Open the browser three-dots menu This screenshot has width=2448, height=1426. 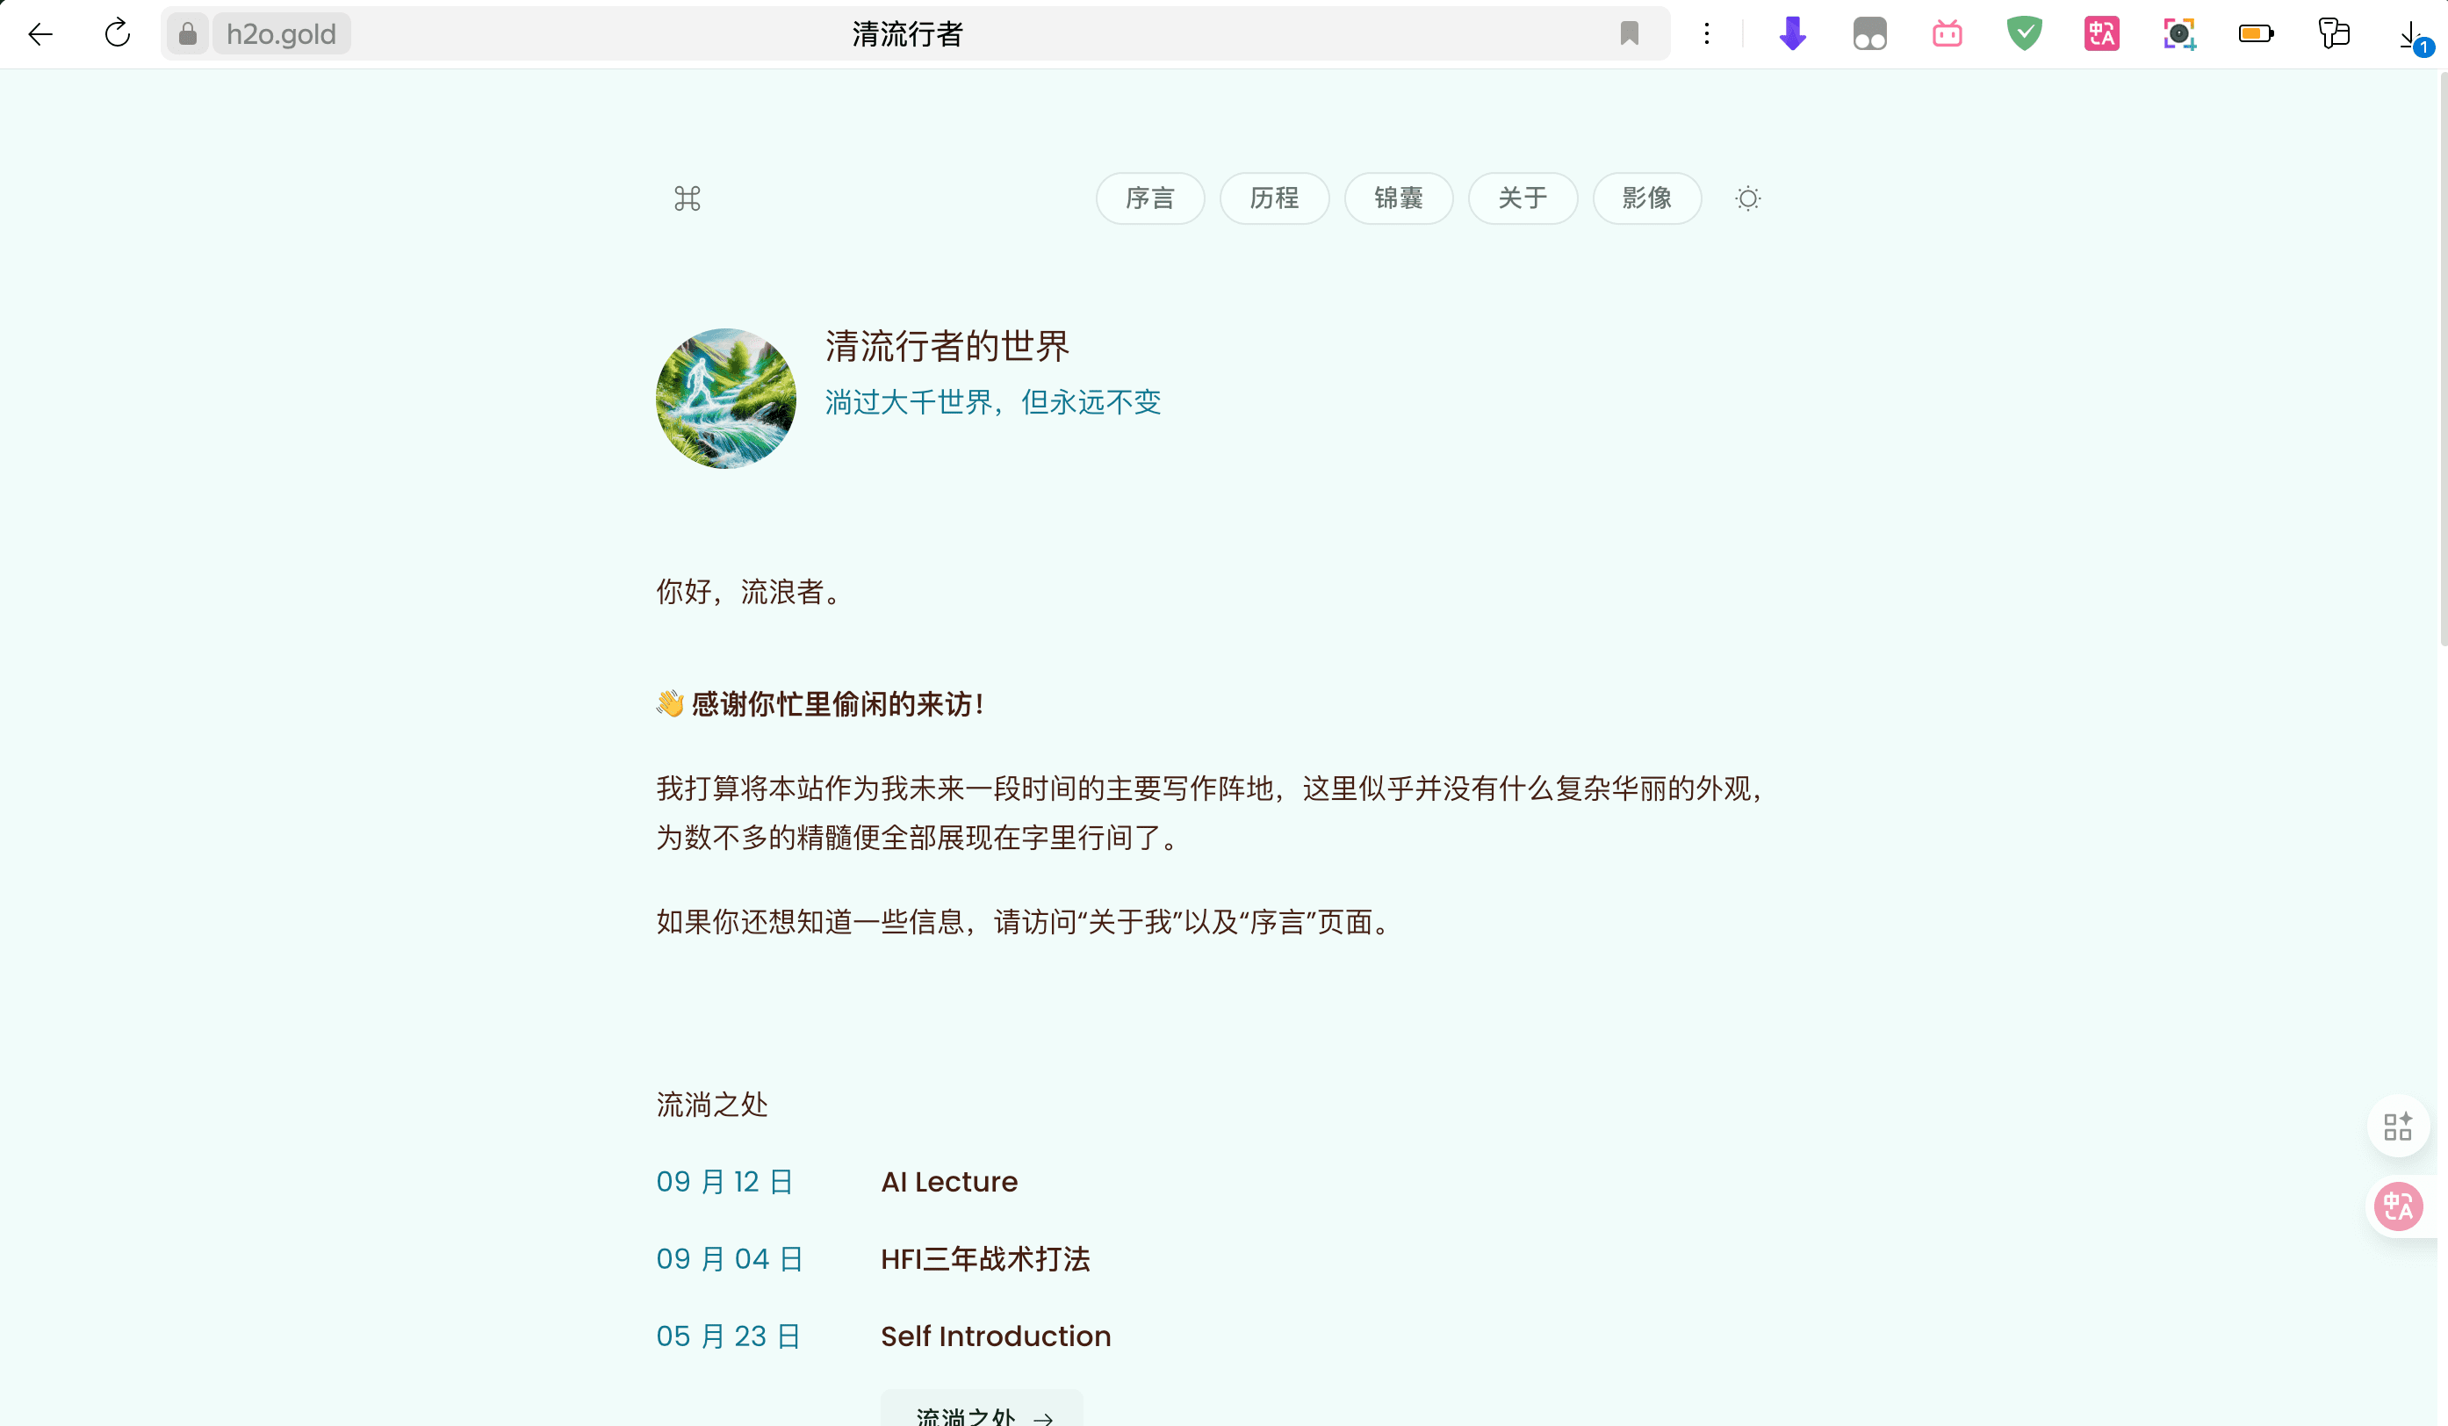tap(1706, 34)
